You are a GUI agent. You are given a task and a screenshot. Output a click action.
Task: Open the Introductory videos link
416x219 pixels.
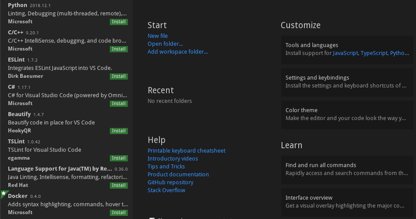(x=173, y=158)
